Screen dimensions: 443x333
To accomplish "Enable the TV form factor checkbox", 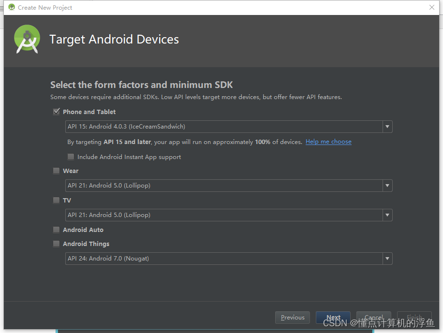I will pyautogui.click(x=57, y=200).
